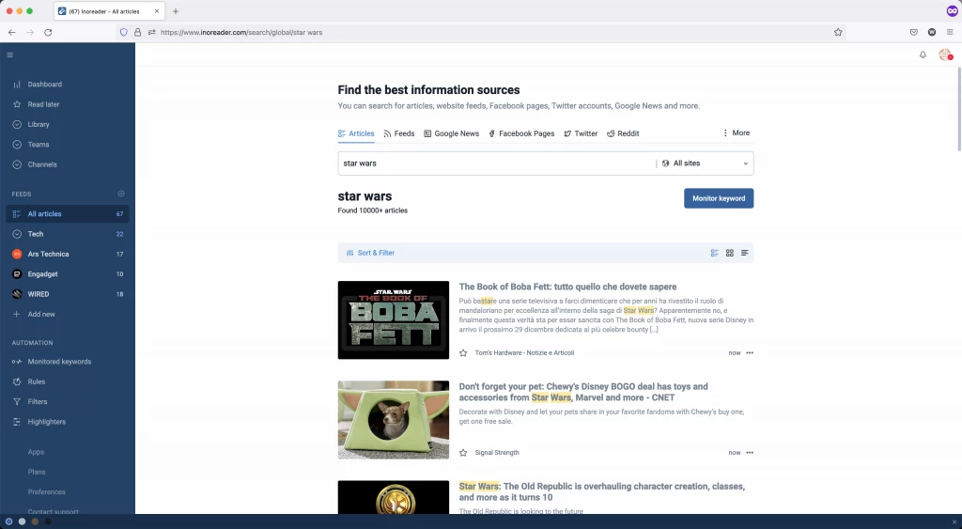962x529 pixels.
Task: Select All articles feed
Action: pyautogui.click(x=68, y=214)
